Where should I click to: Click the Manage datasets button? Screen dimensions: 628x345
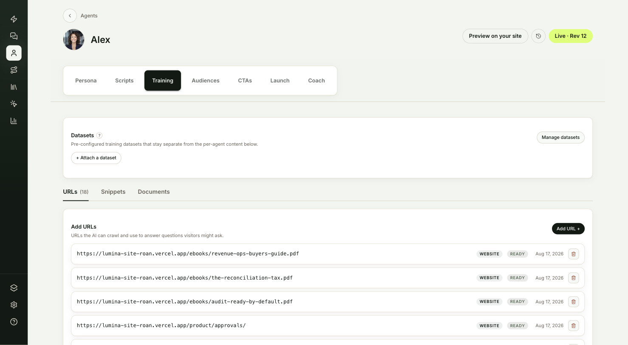(560, 138)
